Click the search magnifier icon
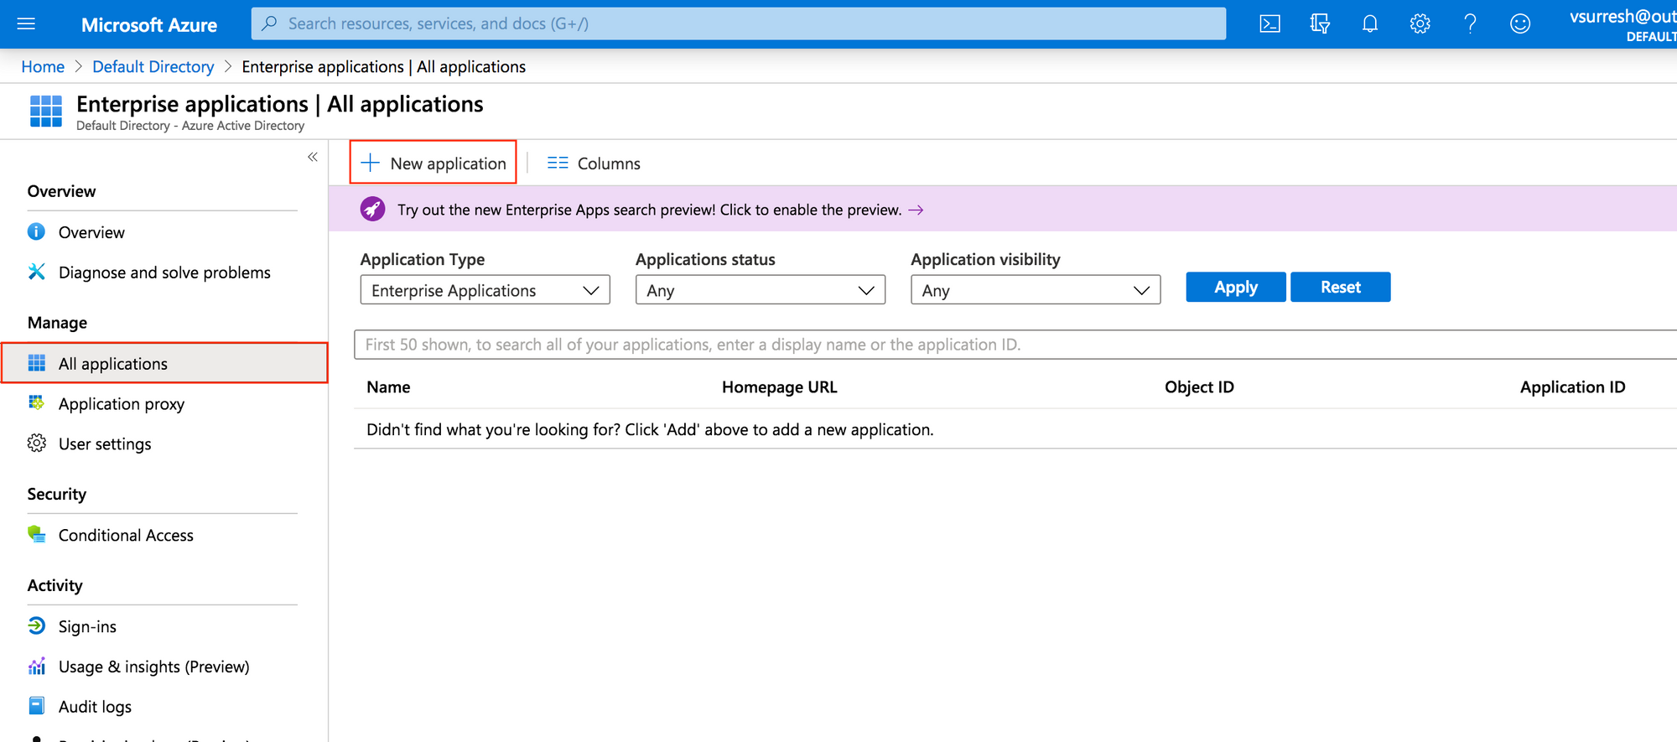Image resolution: width=1677 pixels, height=742 pixels. (x=269, y=23)
